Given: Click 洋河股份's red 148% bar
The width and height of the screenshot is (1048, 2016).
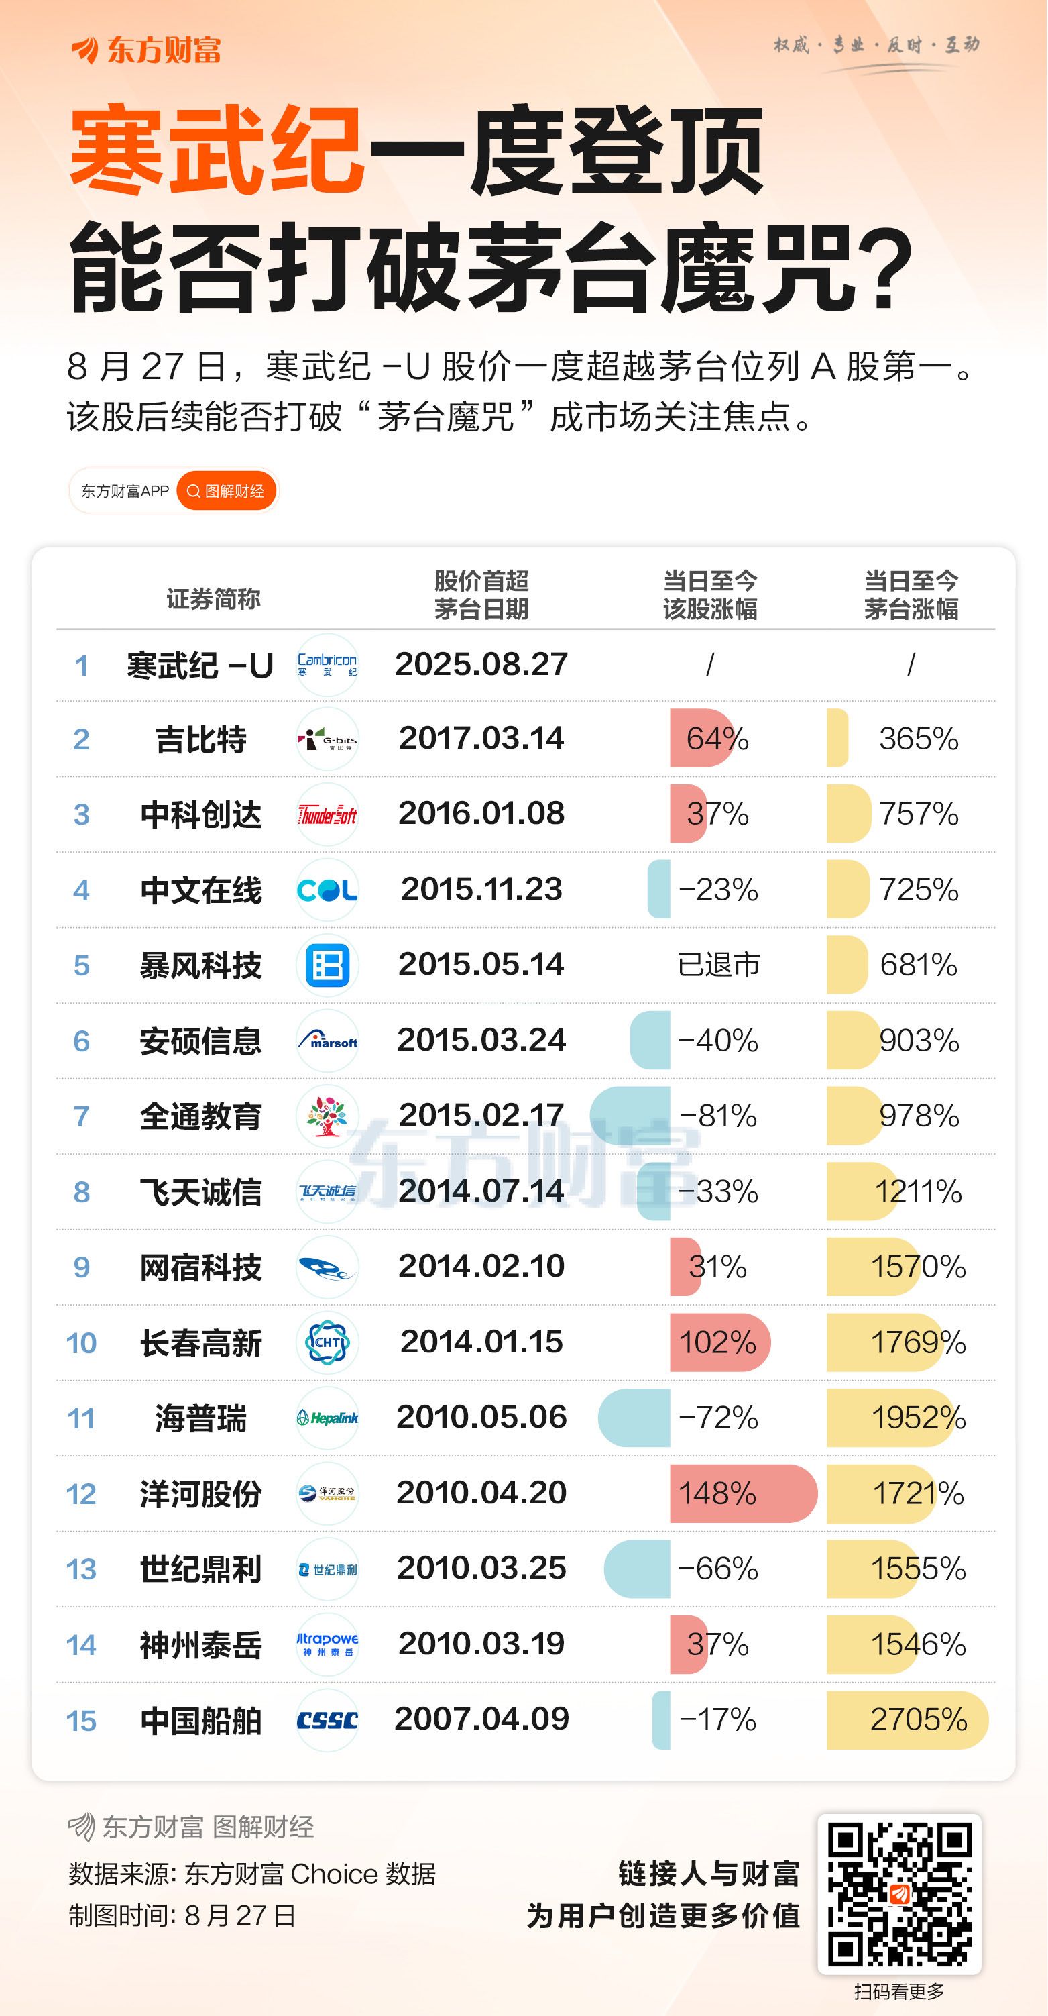Looking at the screenshot, I should click(744, 1493).
